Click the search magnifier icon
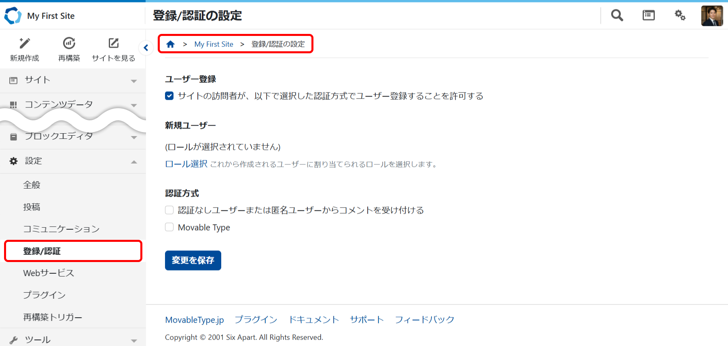 click(x=617, y=15)
